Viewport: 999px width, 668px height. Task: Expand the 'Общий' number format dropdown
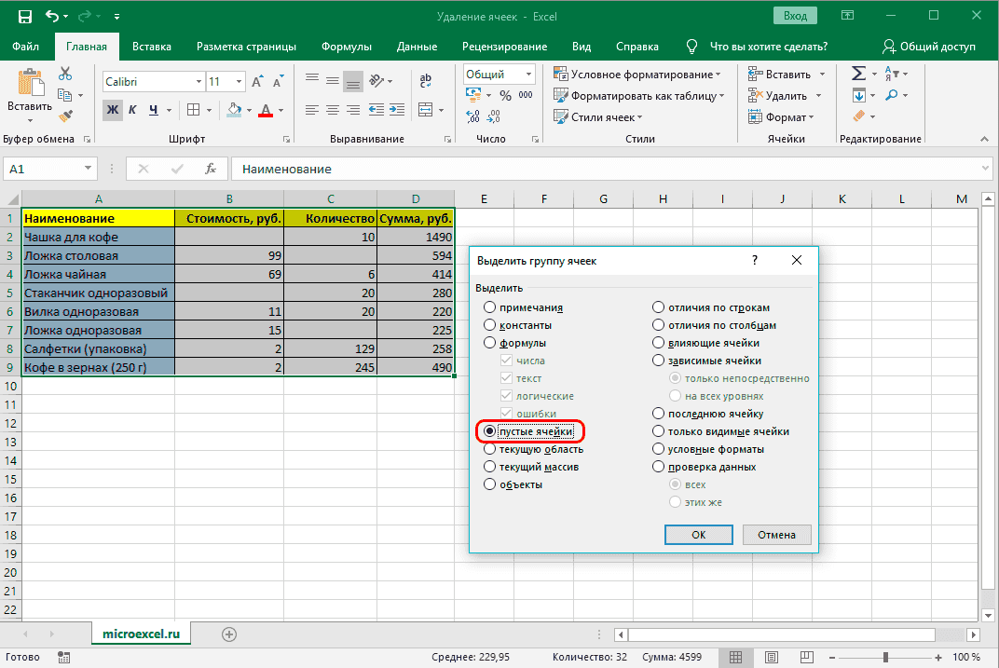[528, 75]
